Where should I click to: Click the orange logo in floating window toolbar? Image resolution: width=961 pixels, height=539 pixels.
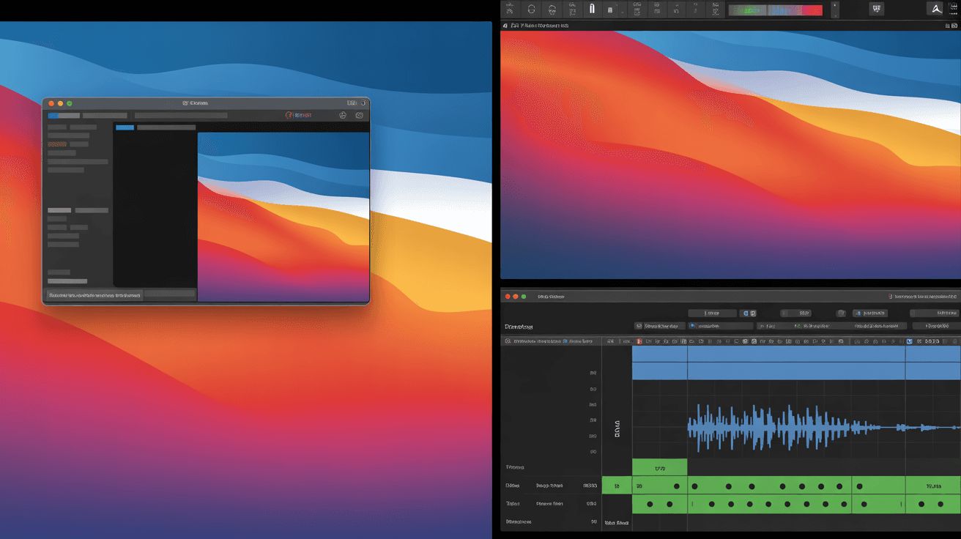[x=289, y=115]
